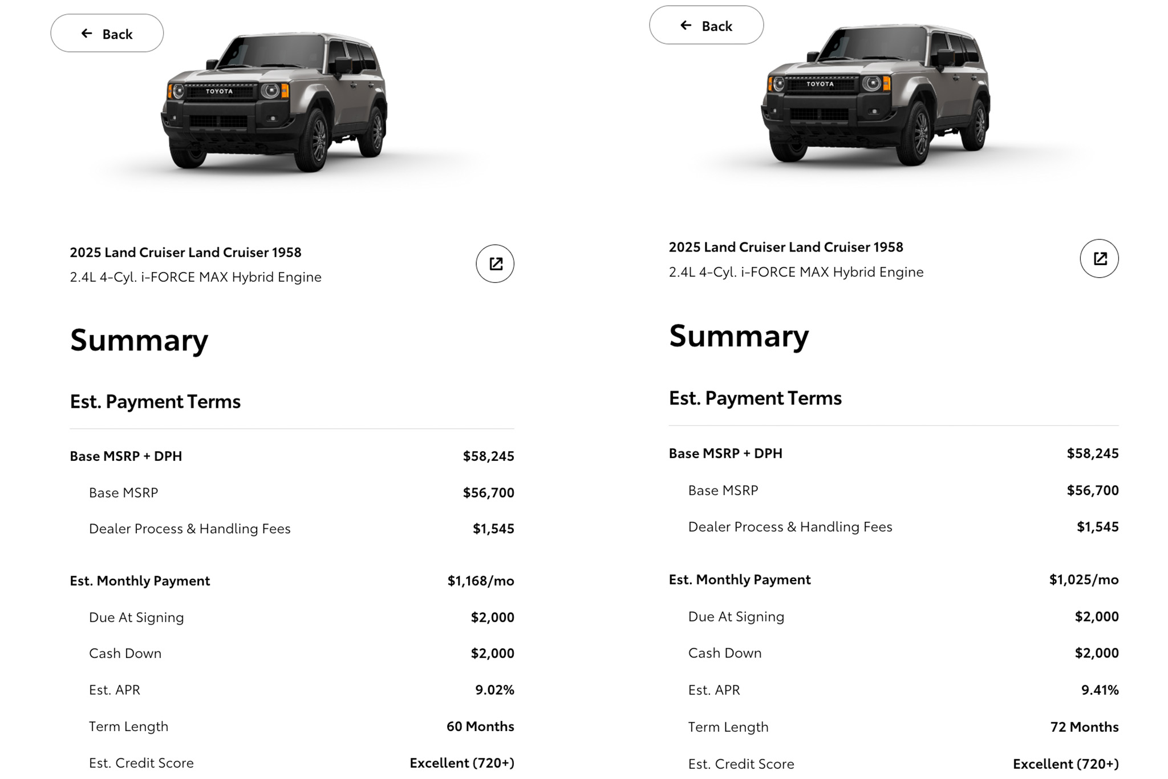1168x779 pixels.
Task: Click the Term Length label beside 60 Months
Action: coord(129,727)
